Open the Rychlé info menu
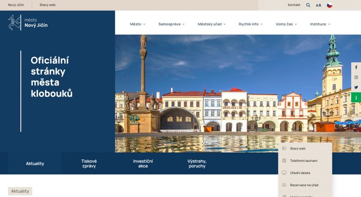Screen dimensions: 361x197 tap(249, 24)
